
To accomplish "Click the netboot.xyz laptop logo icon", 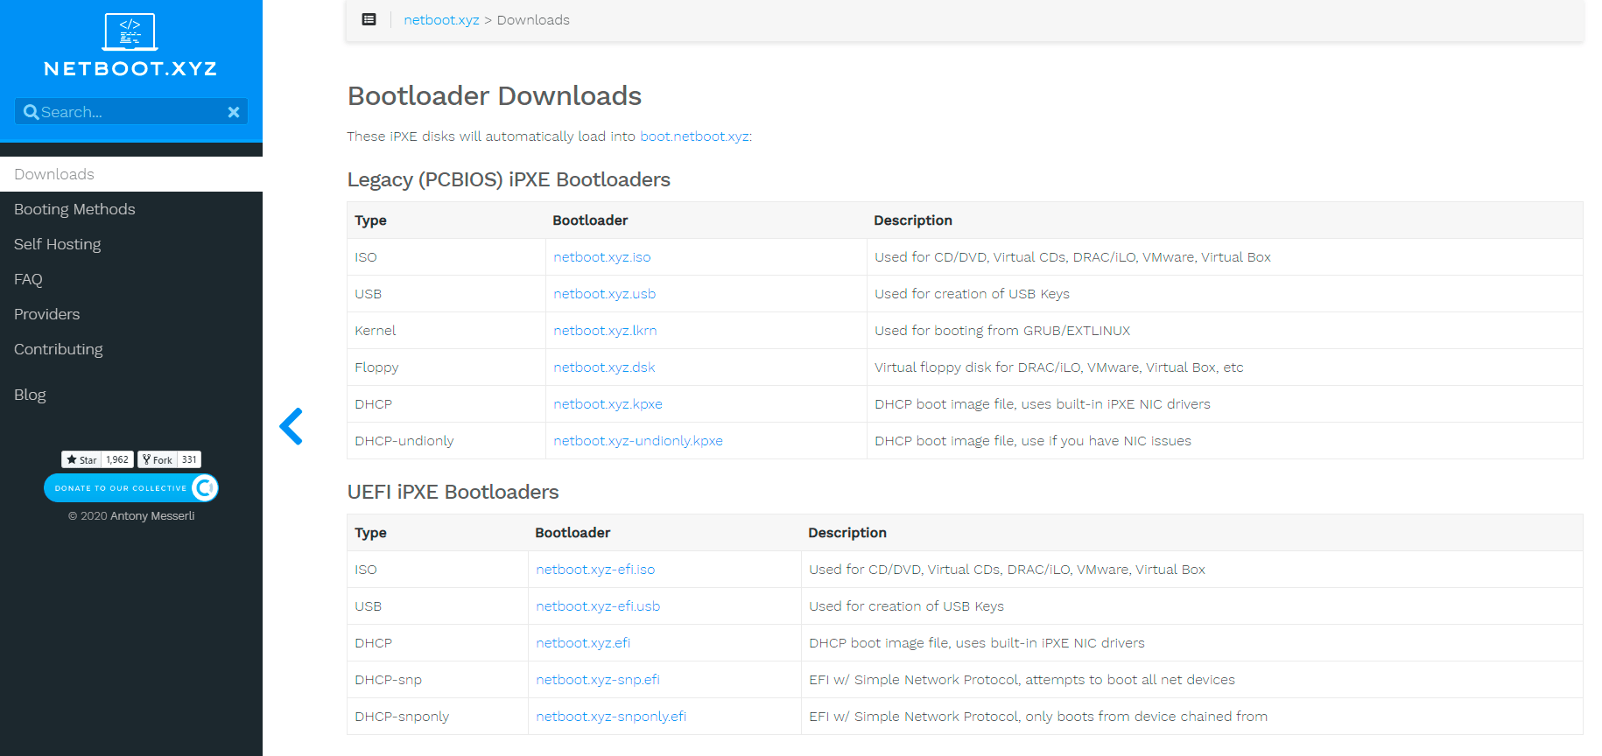I will pyautogui.click(x=130, y=31).
